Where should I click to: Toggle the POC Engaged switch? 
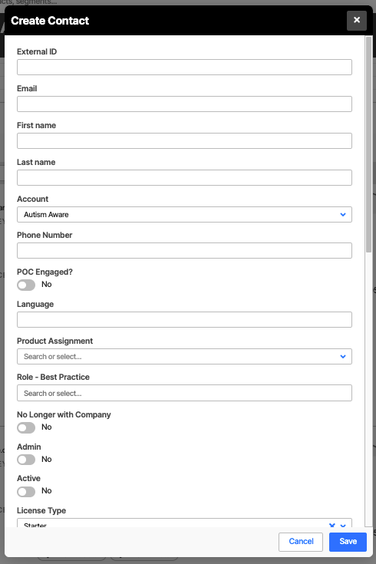pos(26,285)
